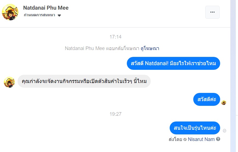Click the Natdanai Phu Mee header name

[46, 8]
